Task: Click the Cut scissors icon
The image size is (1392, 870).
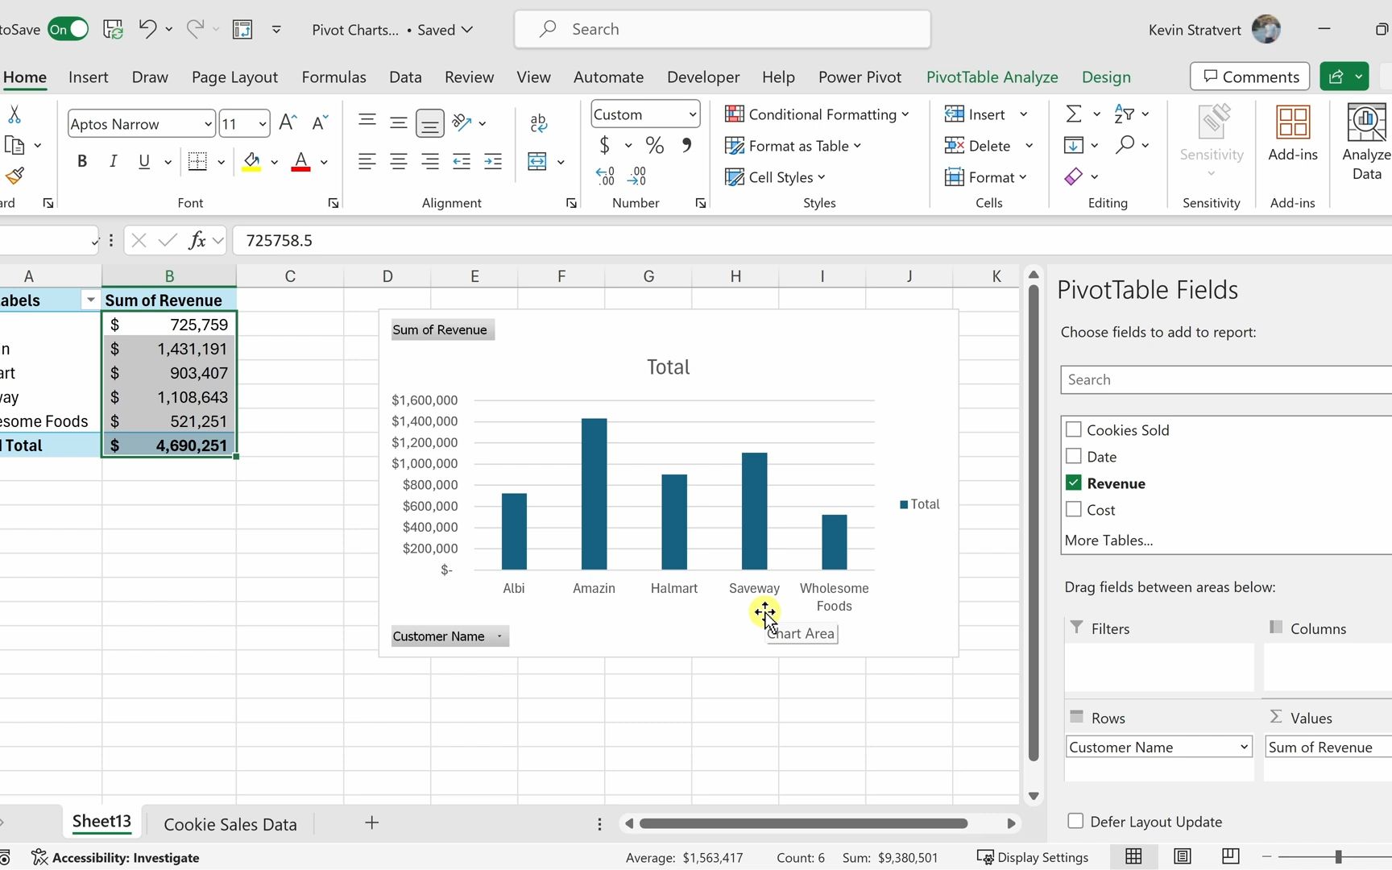Action: tap(14, 114)
